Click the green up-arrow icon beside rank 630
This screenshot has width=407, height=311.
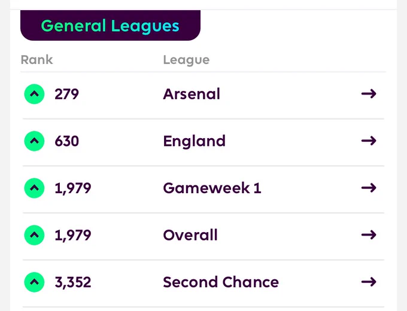click(x=34, y=141)
